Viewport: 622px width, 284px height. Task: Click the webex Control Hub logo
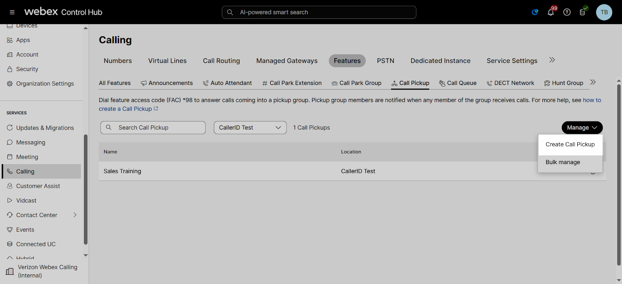(x=63, y=12)
